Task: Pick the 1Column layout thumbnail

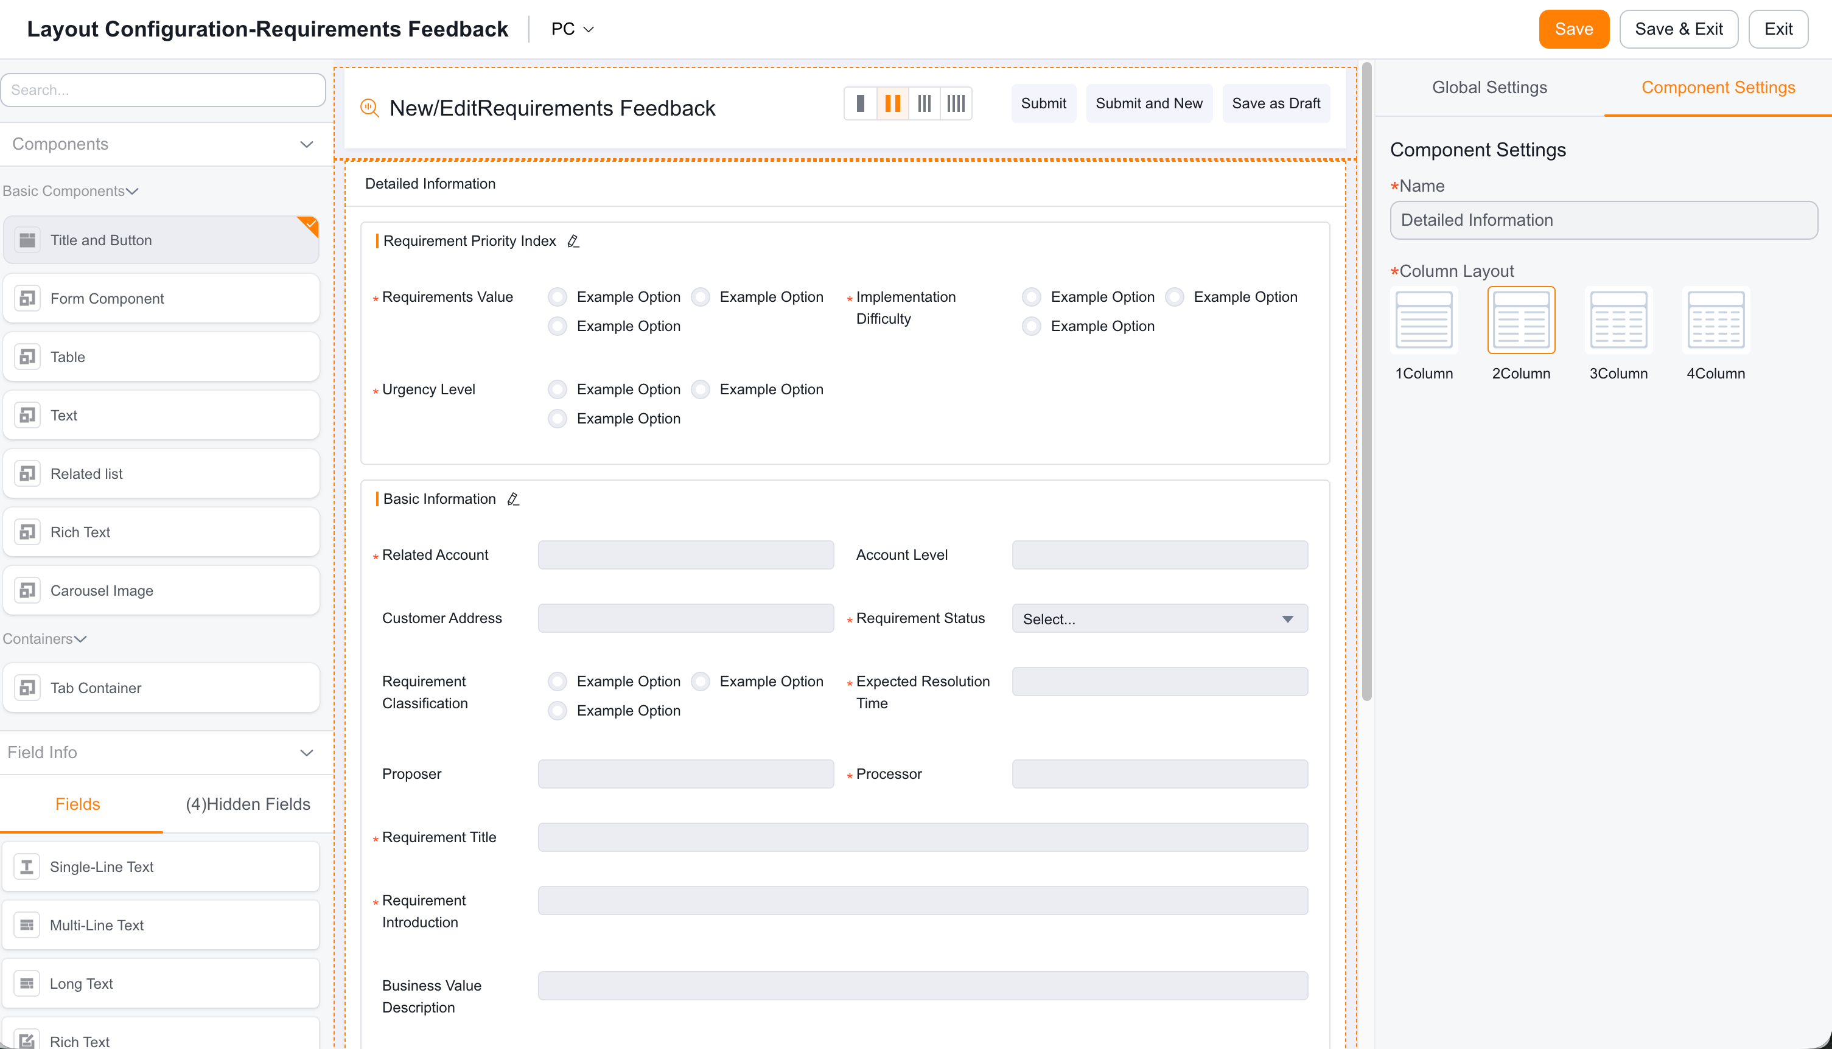Action: [x=1424, y=320]
